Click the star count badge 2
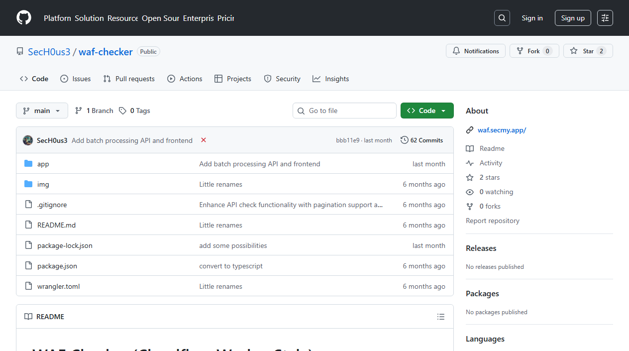This screenshot has height=351, width=629. tap(601, 51)
